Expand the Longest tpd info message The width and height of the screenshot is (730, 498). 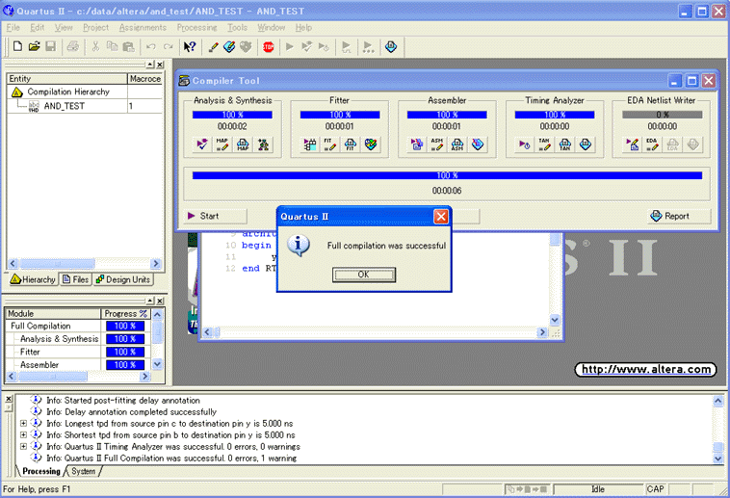[23, 423]
